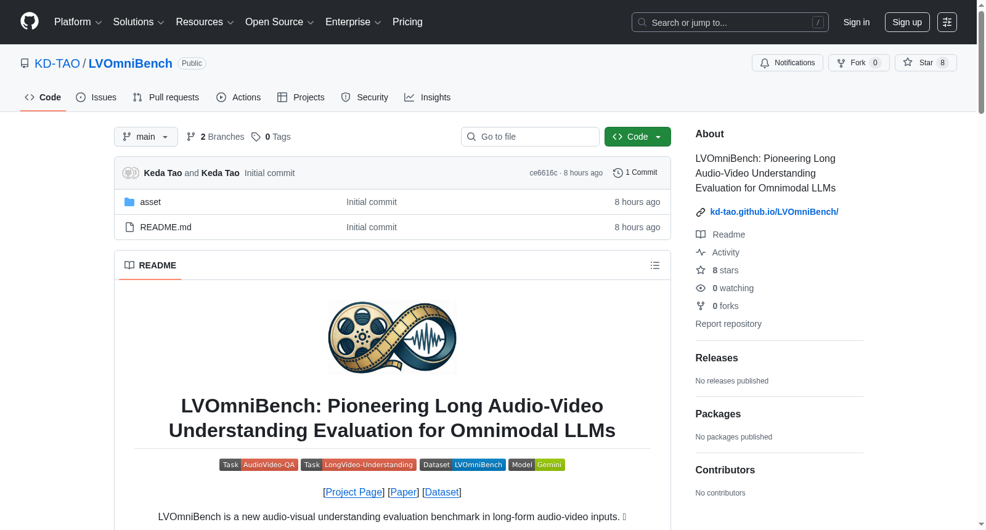Viewport: 986px width, 530px height.
Task: Click the Model Gemini badge
Action: 537,465
